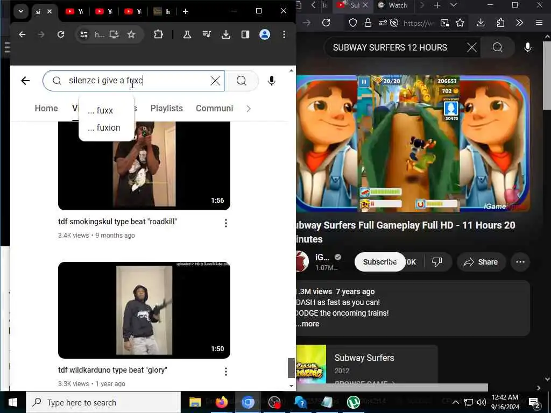Open new tab in Chrome
The width and height of the screenshot is (551, 413).
click(x=186, y=11)
